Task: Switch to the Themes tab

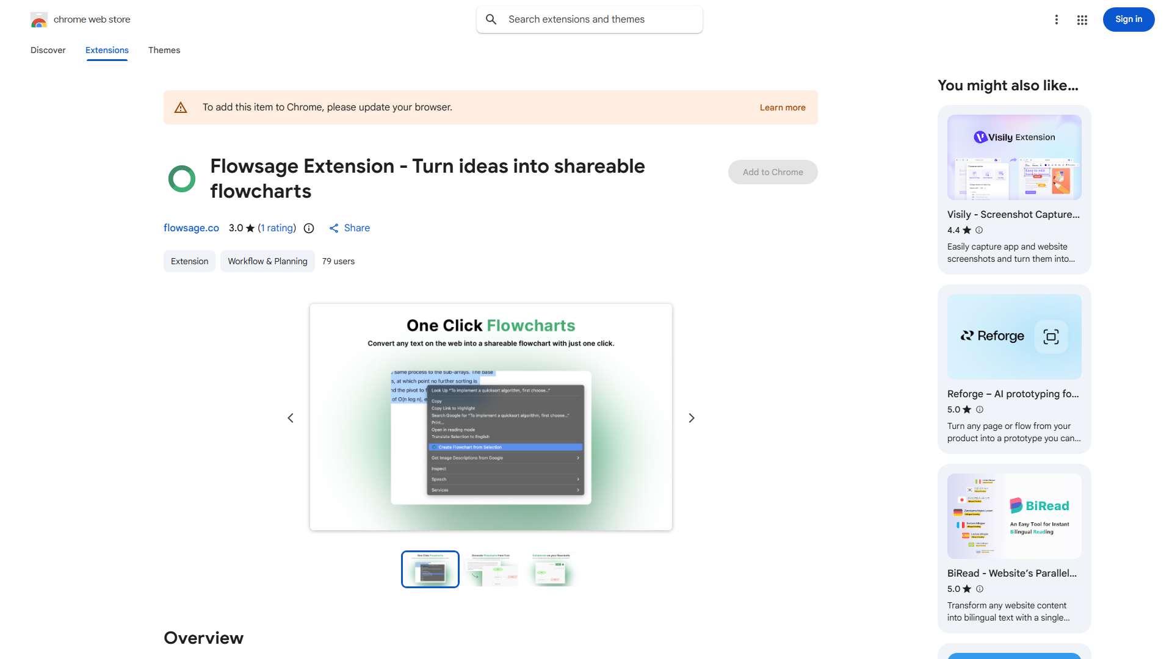Action: pos(164,50)
